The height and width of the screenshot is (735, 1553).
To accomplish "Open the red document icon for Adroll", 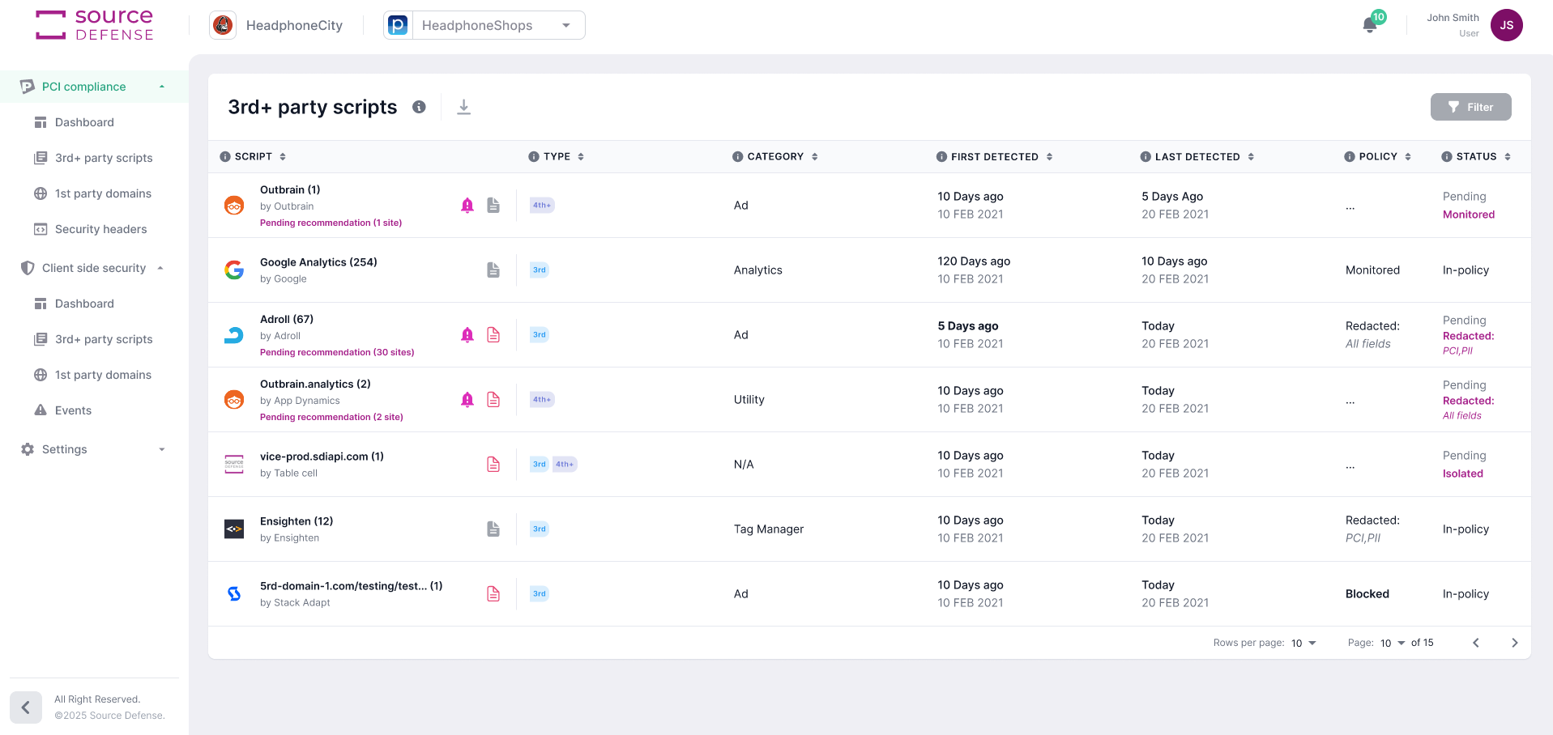I will (493, 335).
